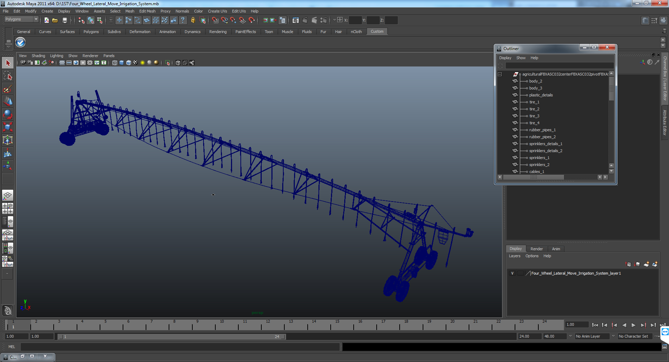Select tire_3 in the Outliner
Screen dimensions: 669x362
[x=534, y=116]
